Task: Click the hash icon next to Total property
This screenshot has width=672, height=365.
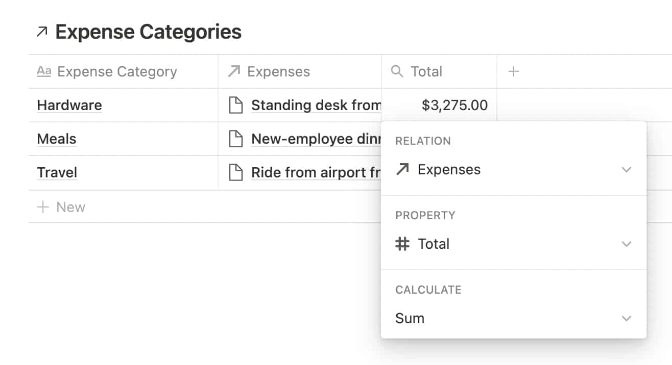Action: click(x=402, y=244)
